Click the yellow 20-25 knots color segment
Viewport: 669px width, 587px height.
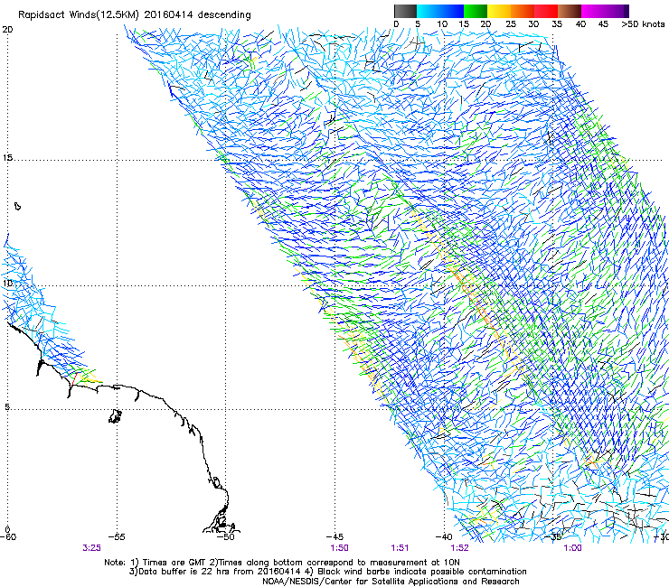(x=499, y=11)
